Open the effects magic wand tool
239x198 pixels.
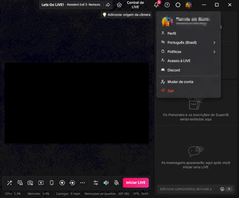click(10, 183)
